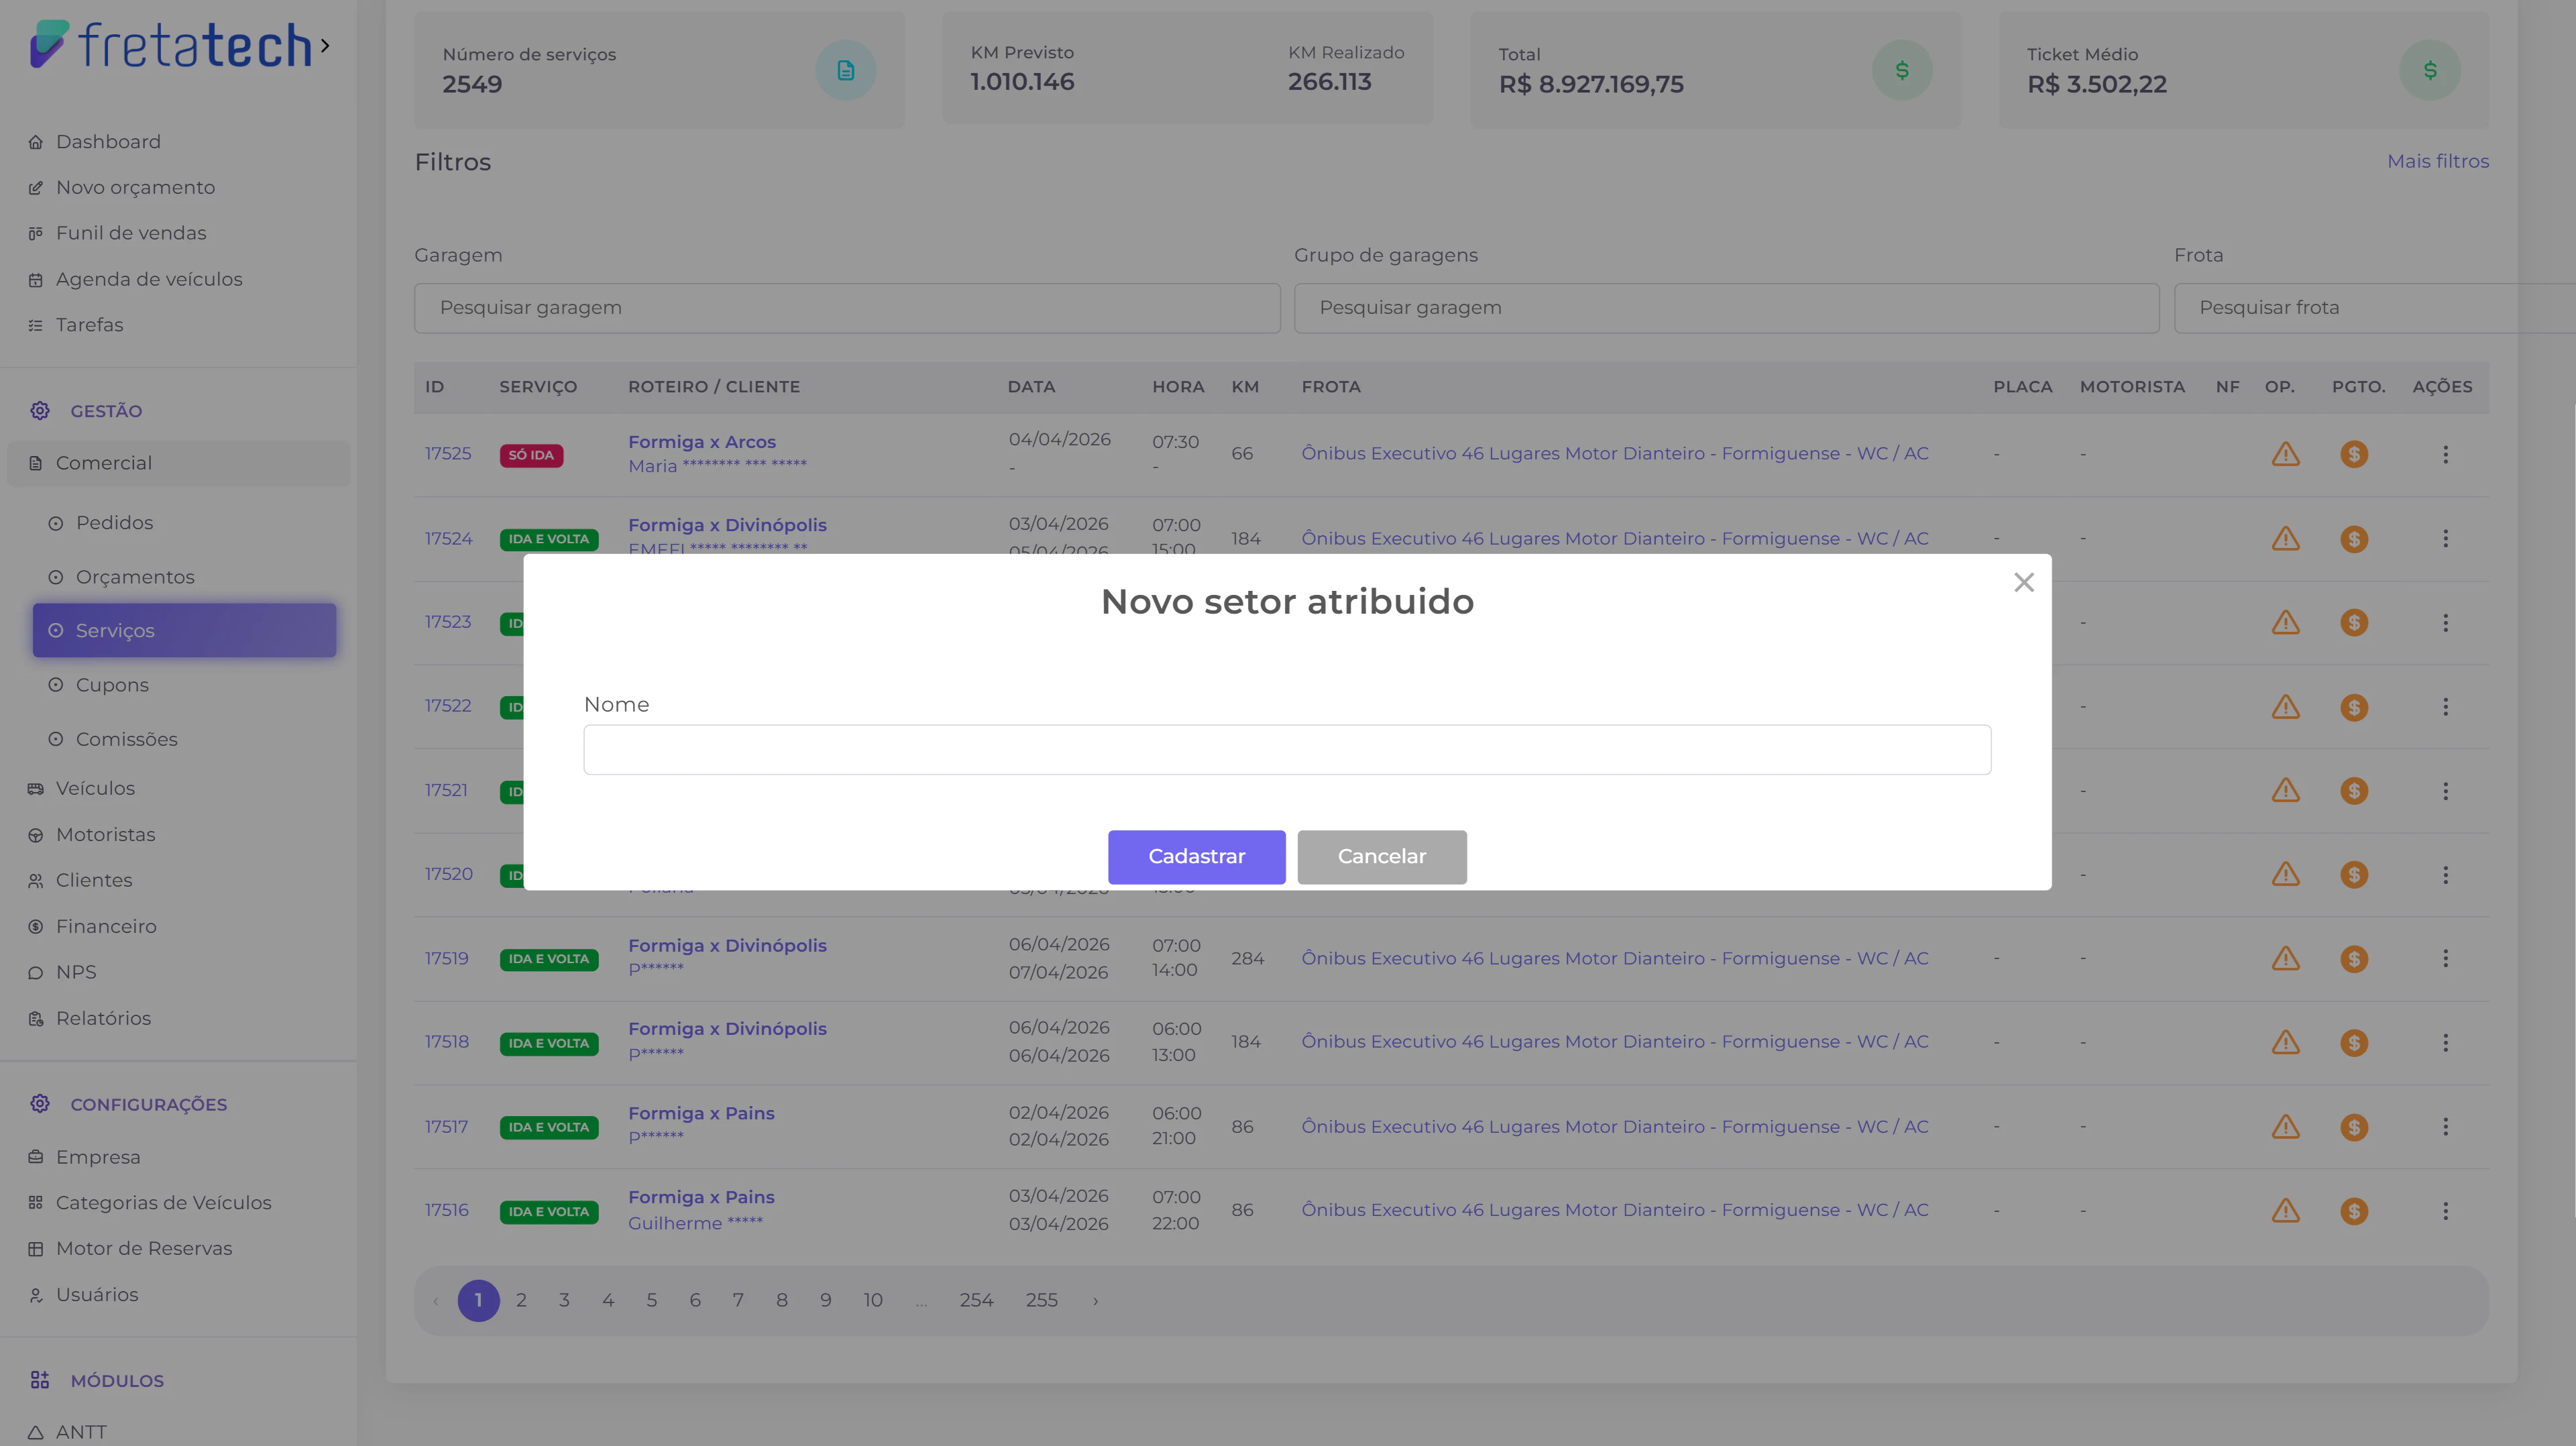
Task: Expand the sidebar using the logo chevron
Action: pos(325,45)
